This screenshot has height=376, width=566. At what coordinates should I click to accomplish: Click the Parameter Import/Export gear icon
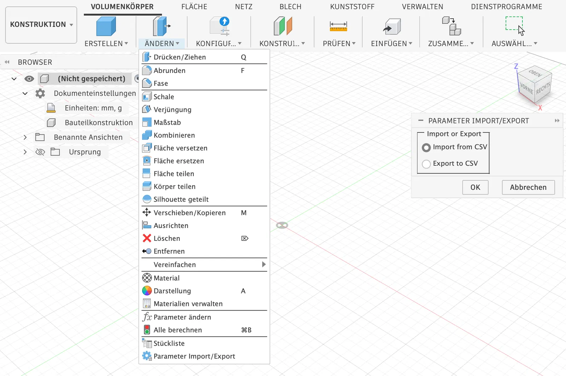(147, 356)
